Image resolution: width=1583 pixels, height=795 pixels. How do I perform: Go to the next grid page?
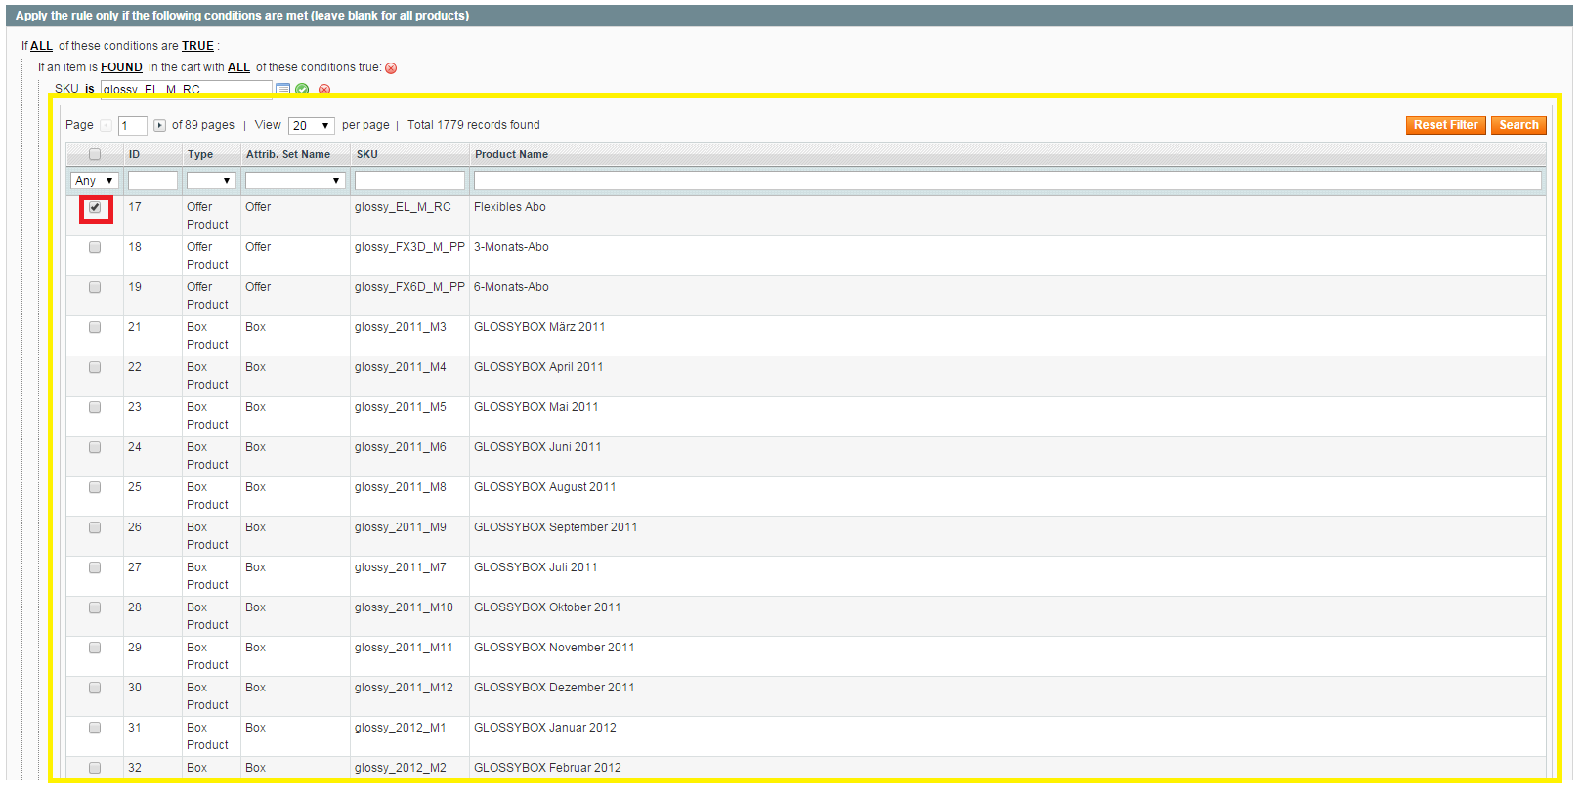pyautogui.click(x=159, y=125)
